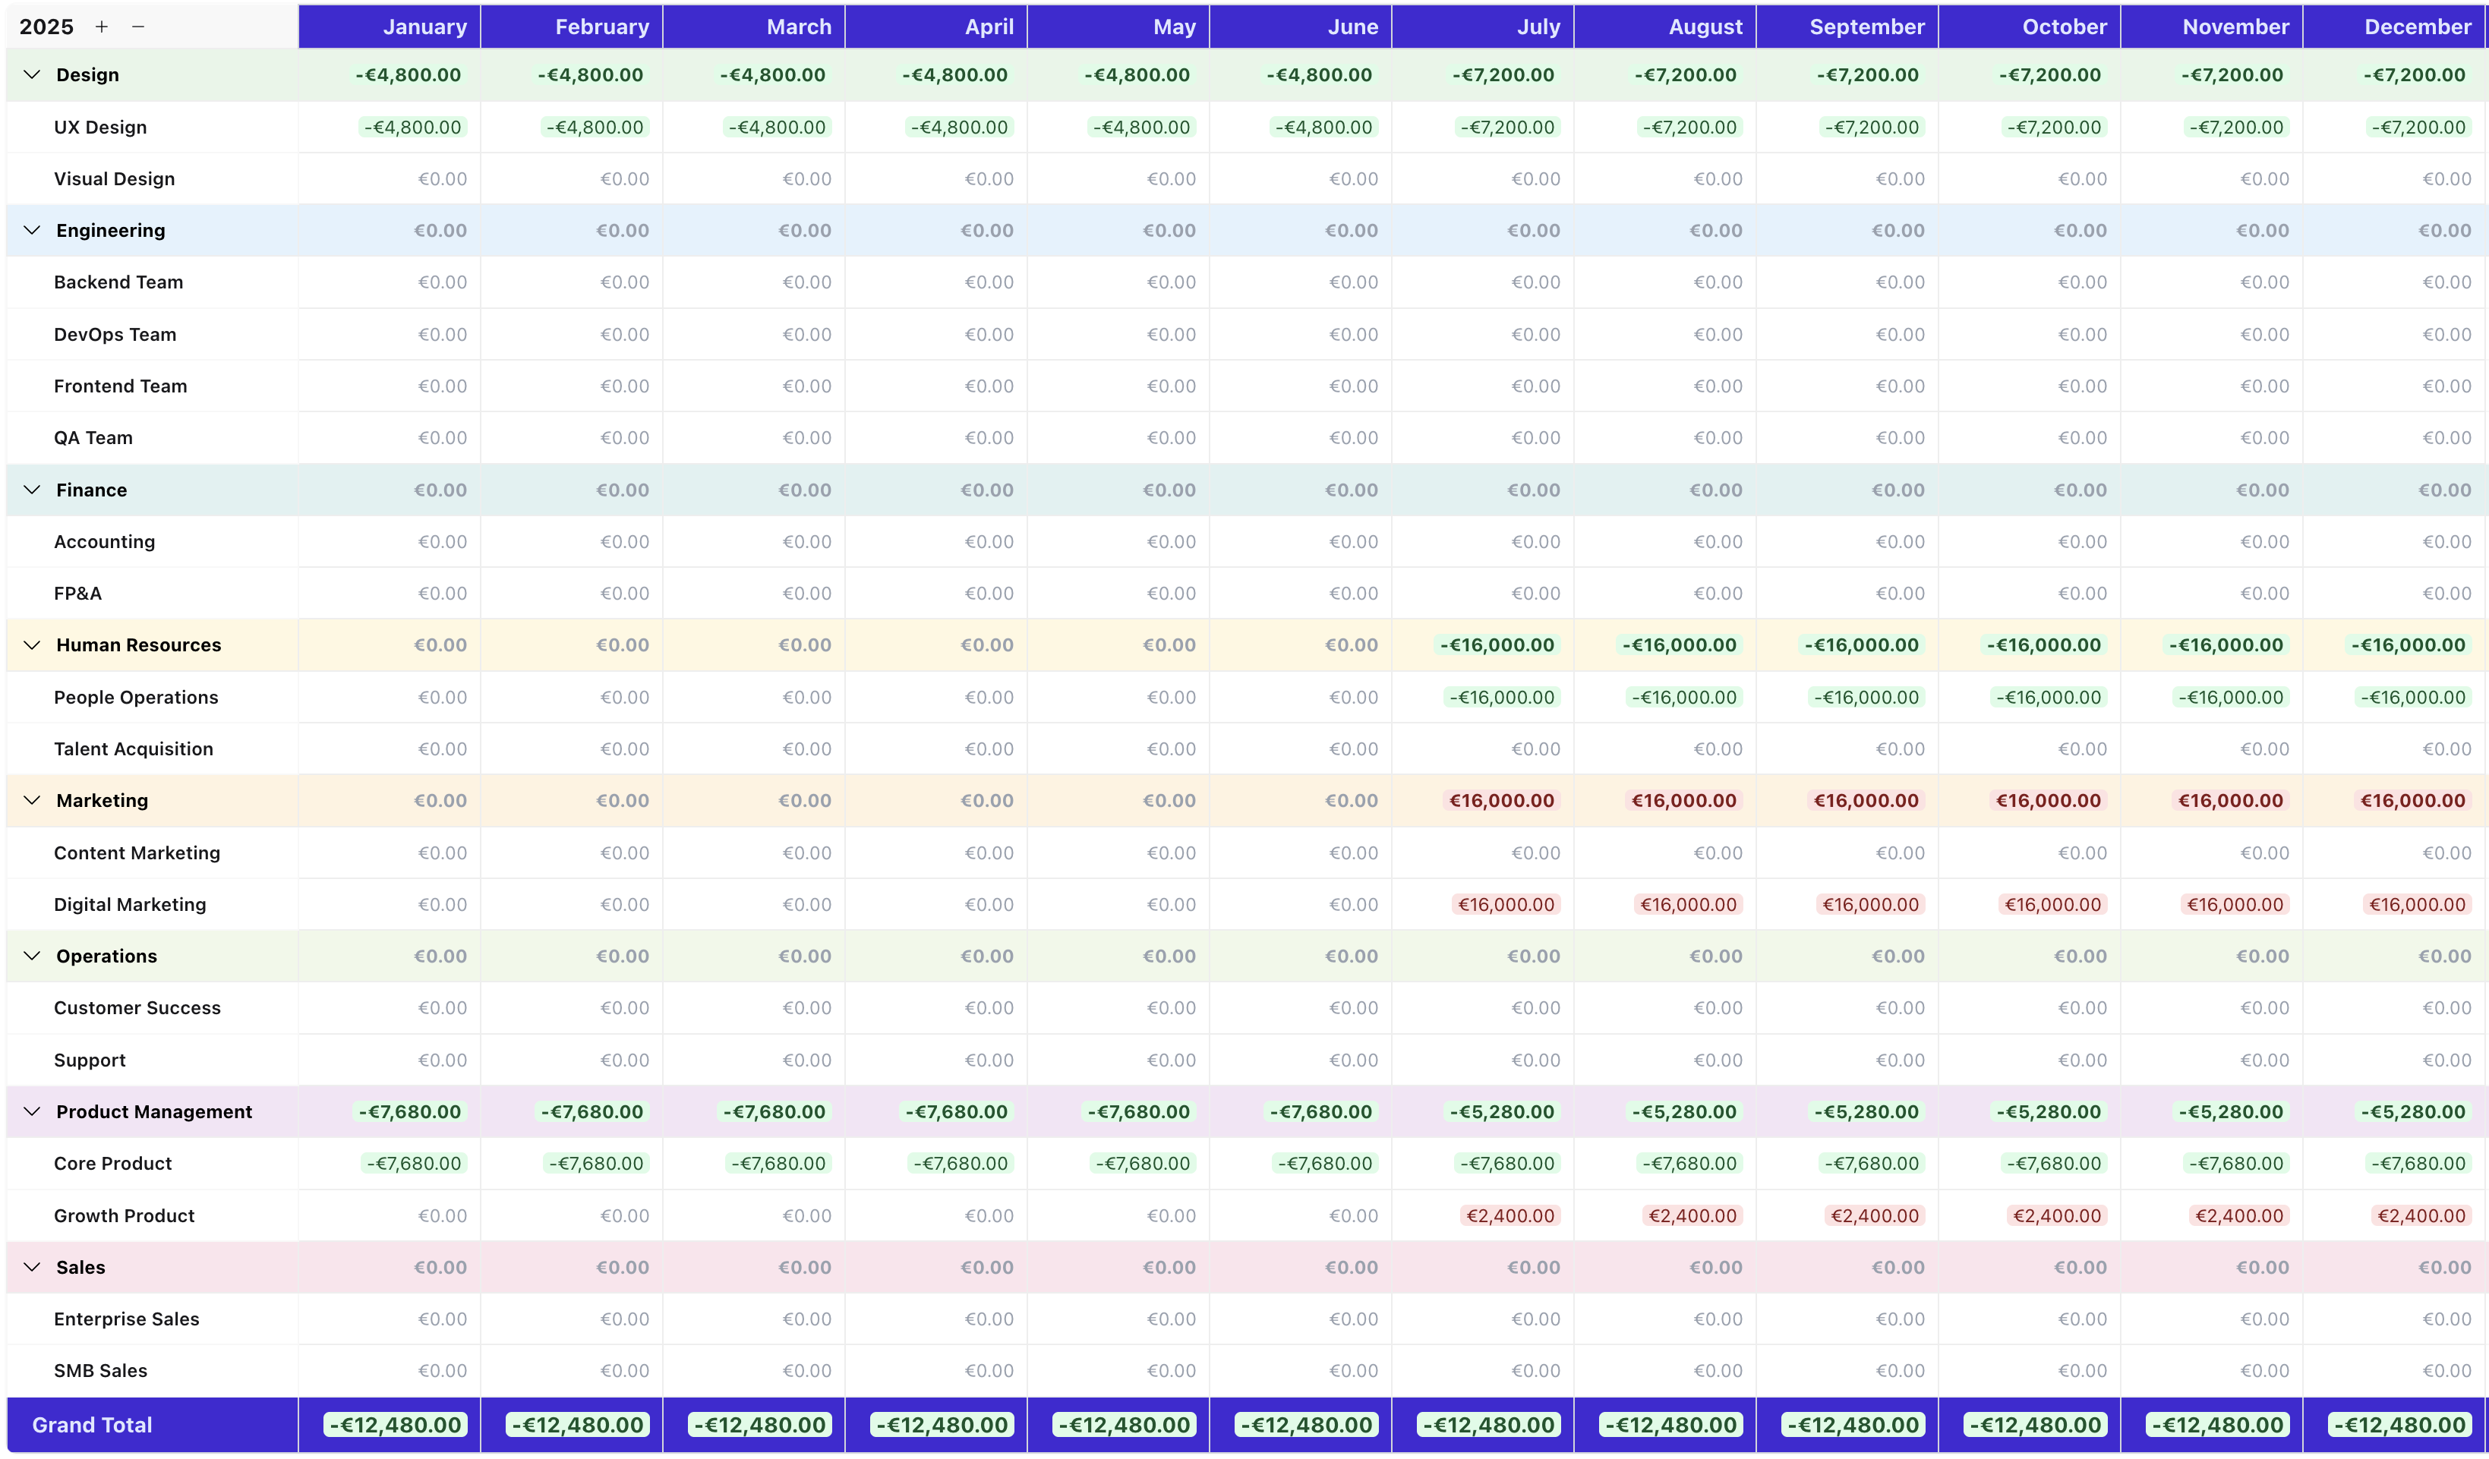Viewport: 2489px width, 1459px height.
Task: Select the UX Design January cell value
Action: pyautogui.click(x=412, y=128)
